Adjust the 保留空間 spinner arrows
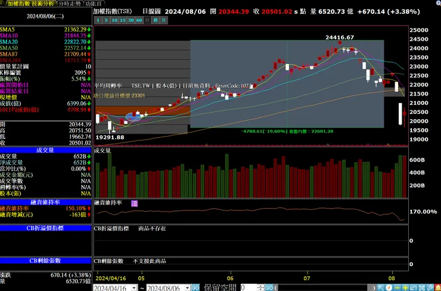Image resolution: width=441 pixels, height=291 pixels. click(x=260, y=287)
